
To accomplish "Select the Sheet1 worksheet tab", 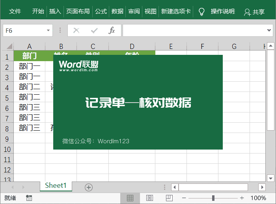I will click(56, 186).
